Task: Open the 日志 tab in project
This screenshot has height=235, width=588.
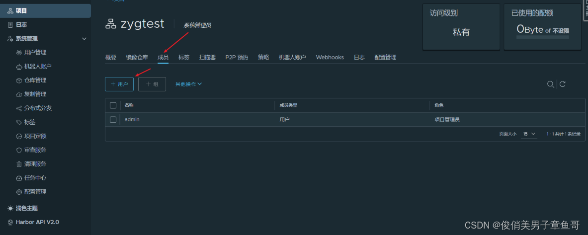Action: coord(359,57)
